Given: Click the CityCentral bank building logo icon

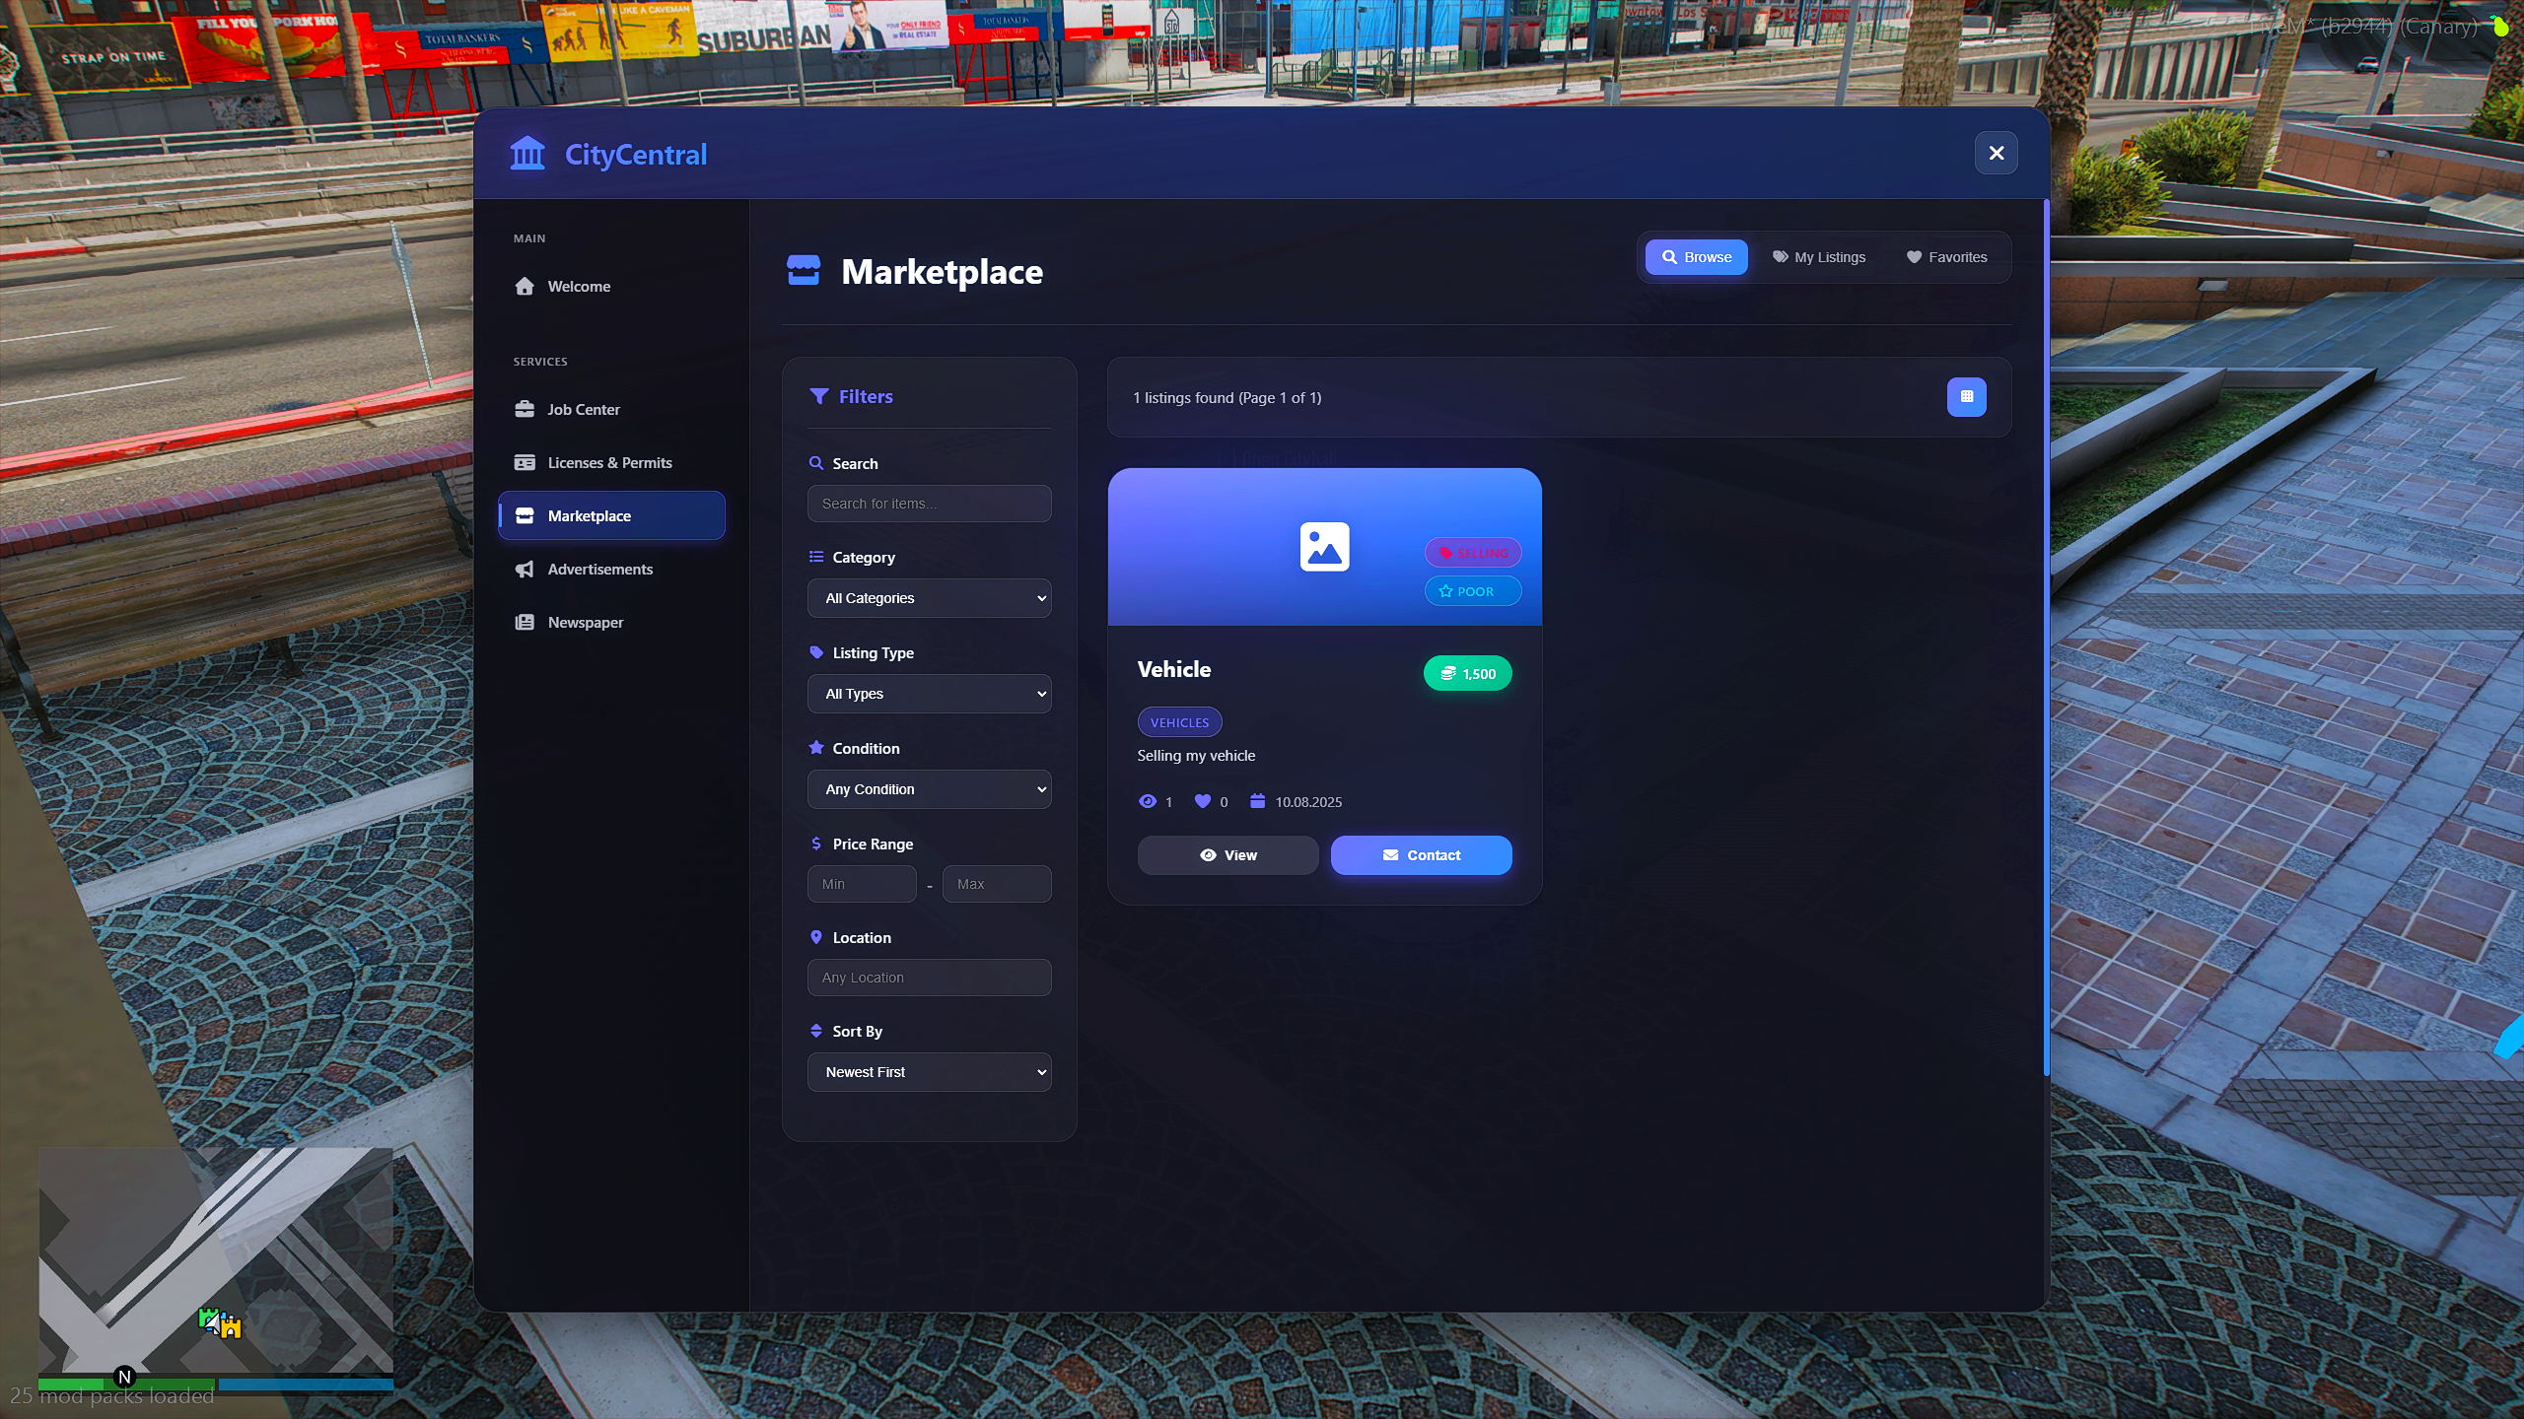Looking at the screenshot, I should coord(527,154).
